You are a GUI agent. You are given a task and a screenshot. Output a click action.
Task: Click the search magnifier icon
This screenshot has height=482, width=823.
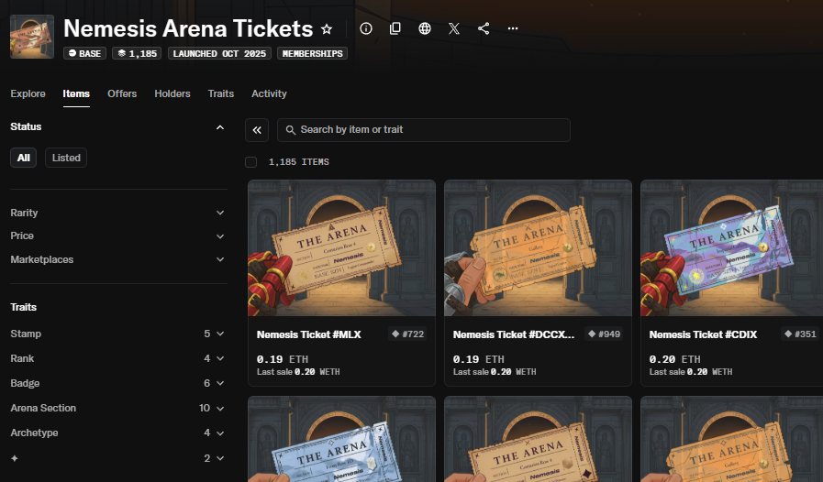(x=290, y=129)
